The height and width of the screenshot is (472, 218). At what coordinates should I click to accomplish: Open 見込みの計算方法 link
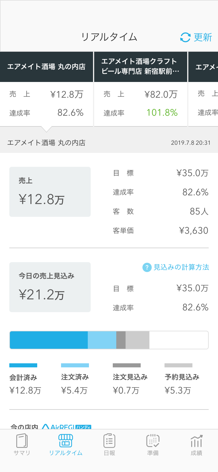pos(181,267)
